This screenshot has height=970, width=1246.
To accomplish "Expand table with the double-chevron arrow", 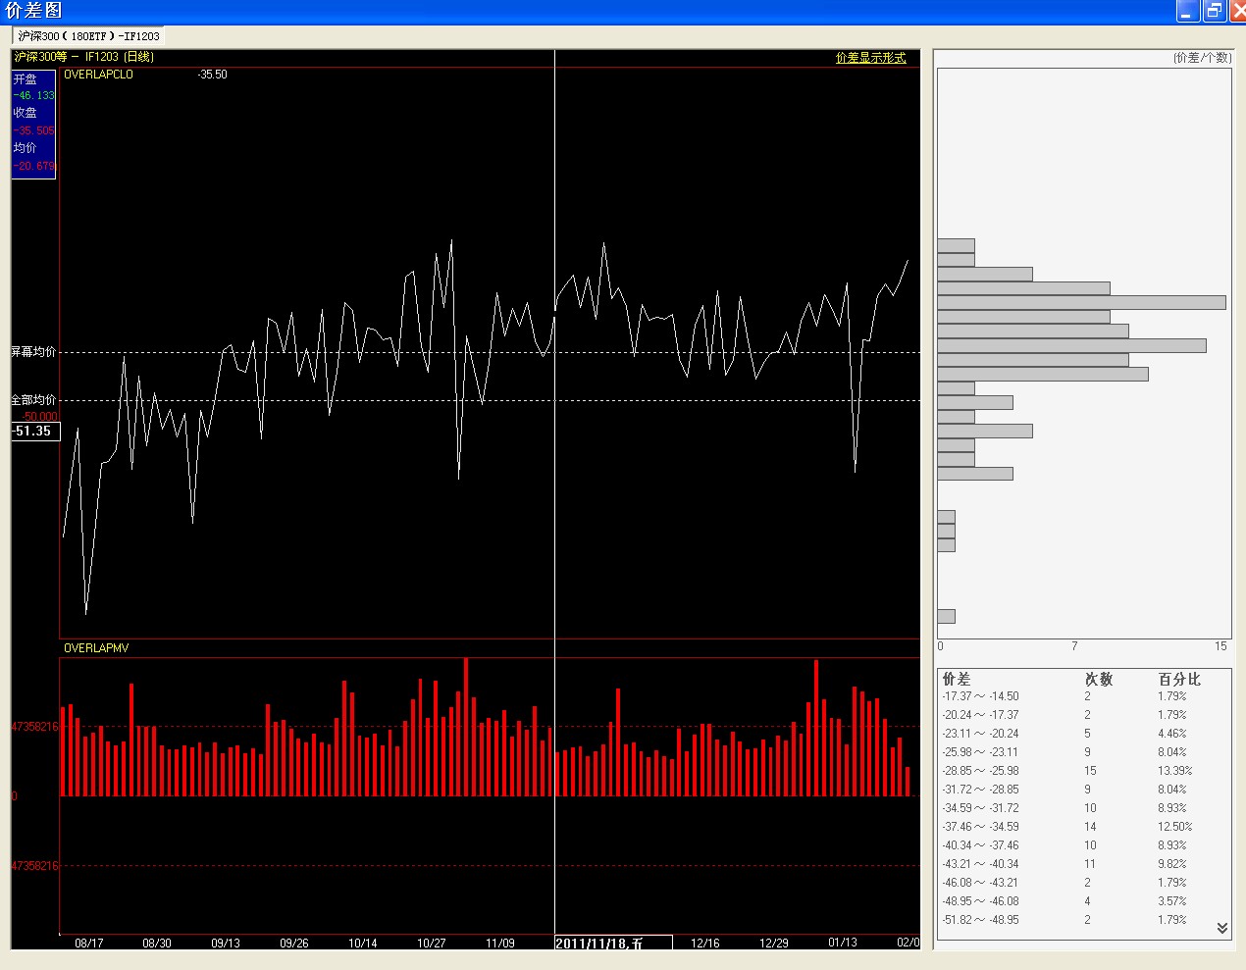I will pyautogui.click(x=1221, y=928).
